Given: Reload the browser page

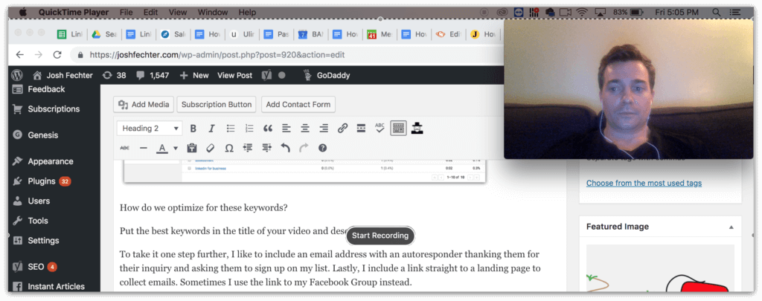Looking at the screenshot, I should tap(57, 55).
